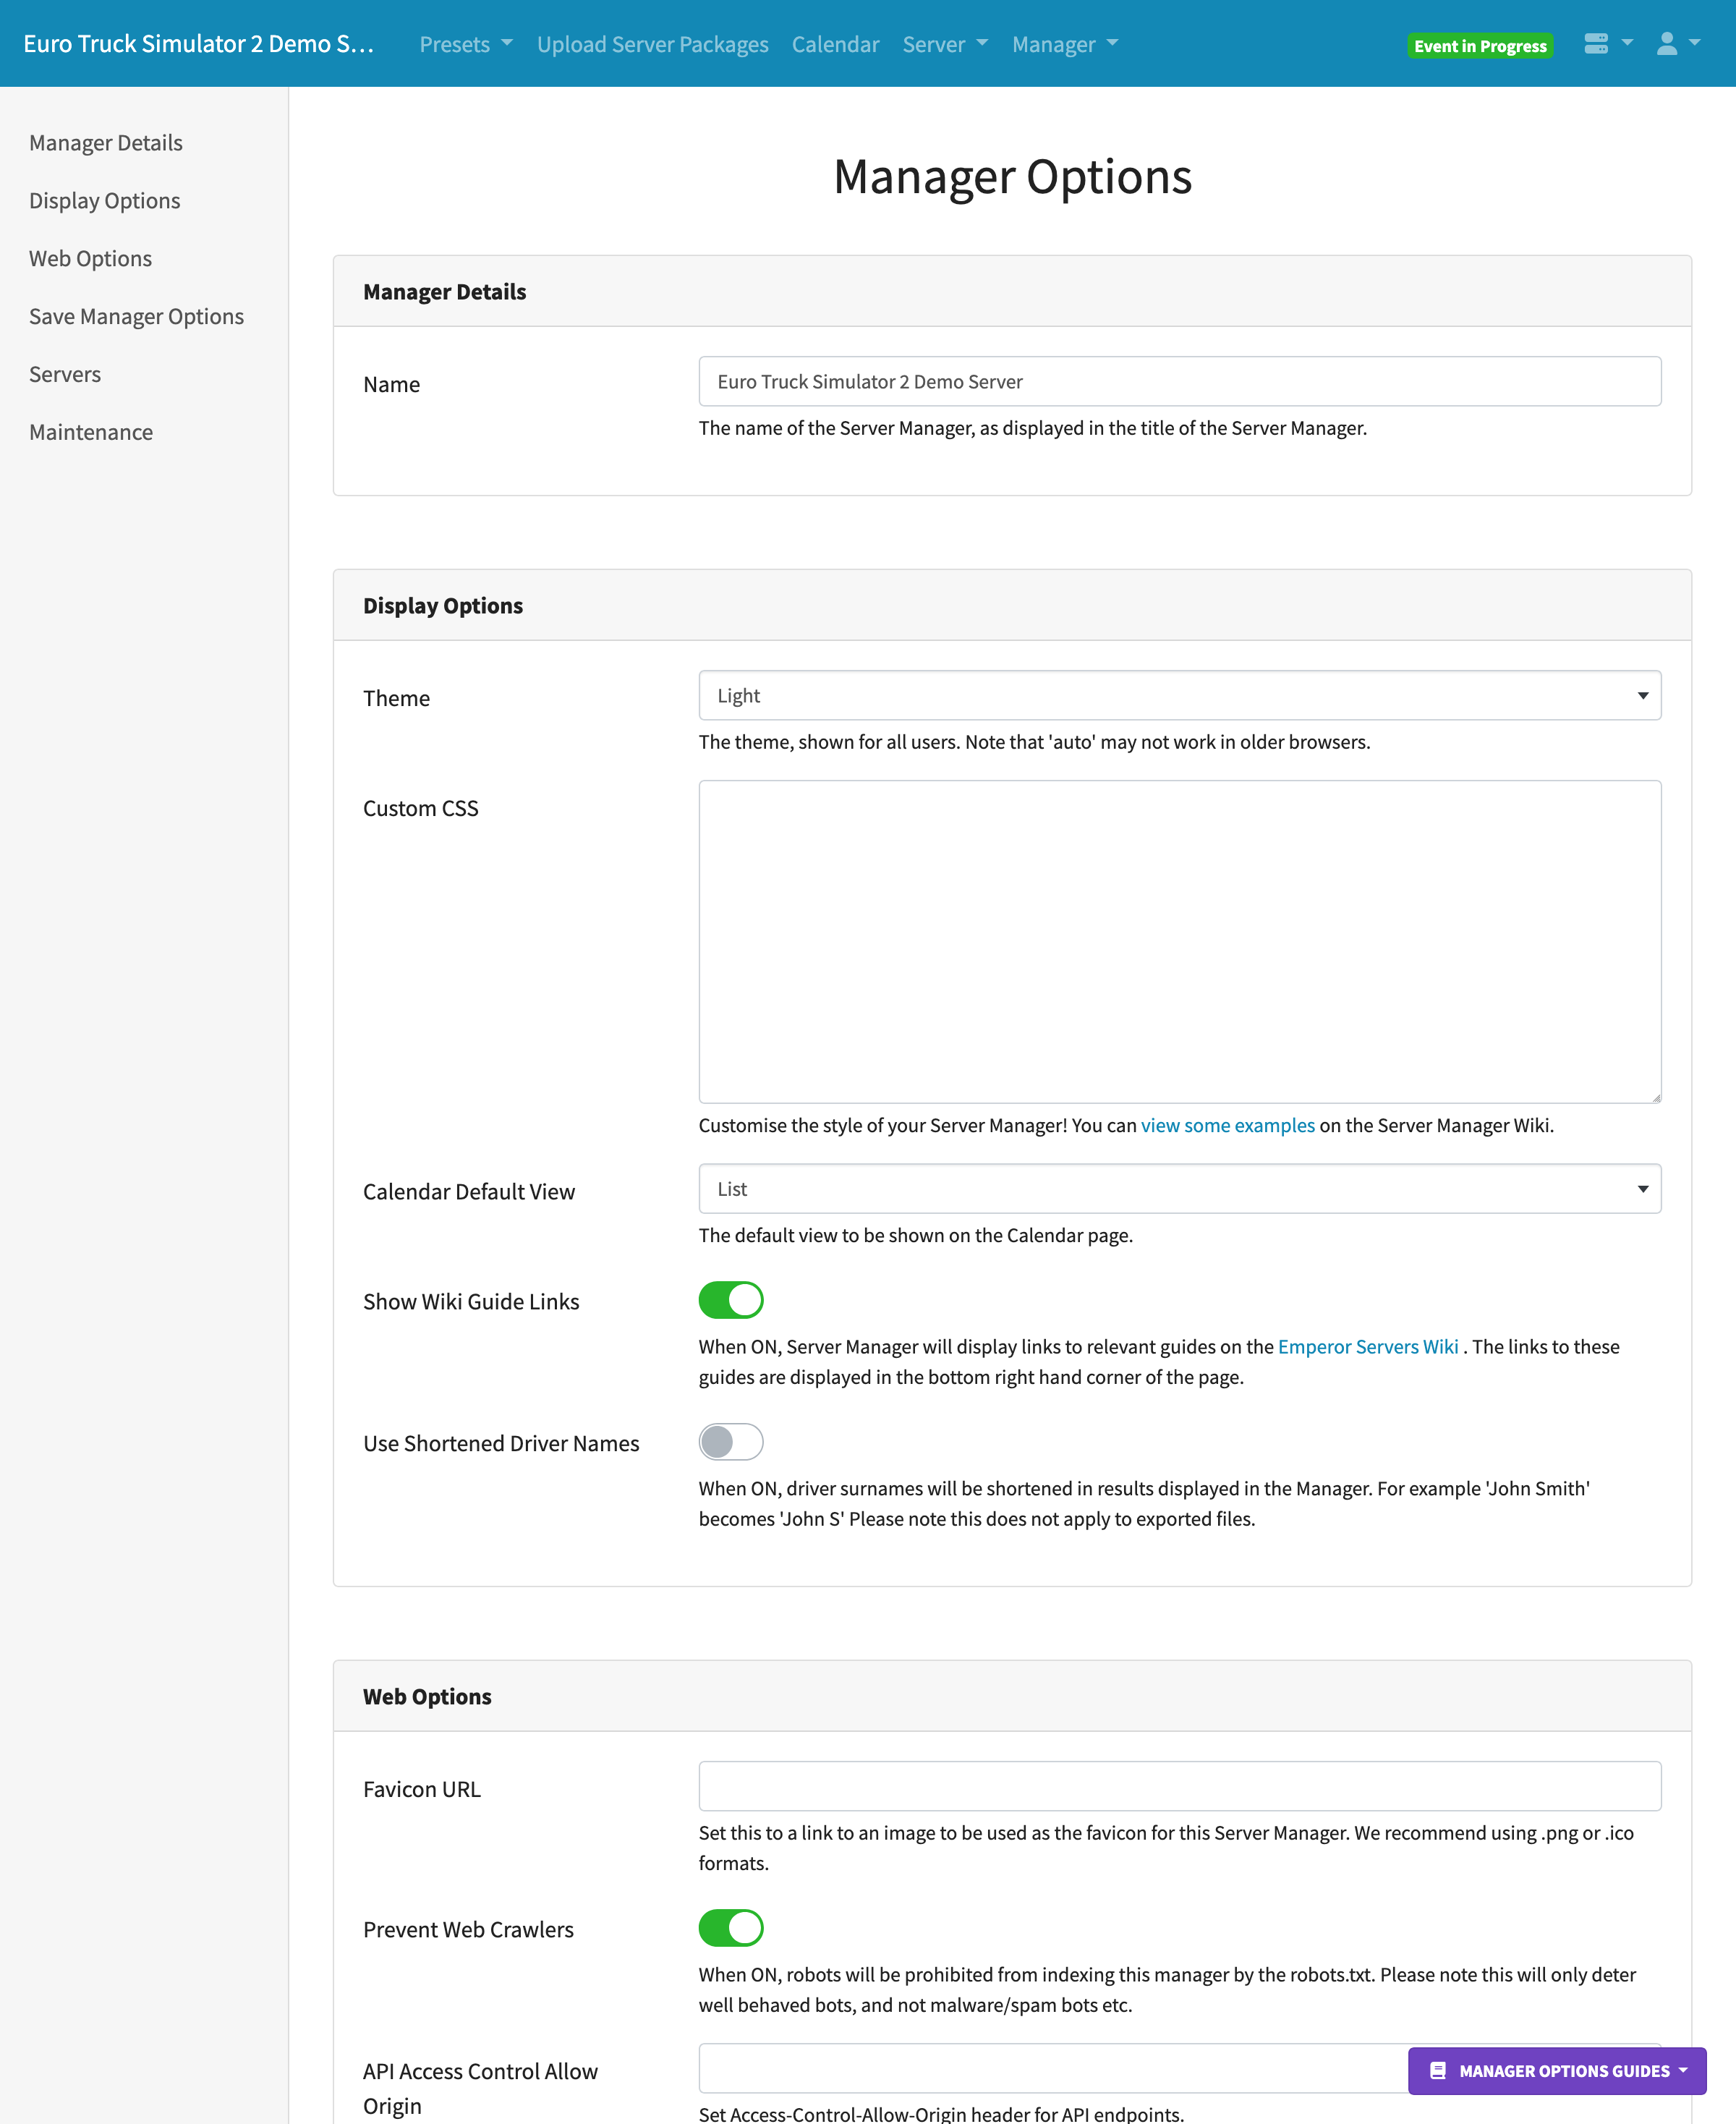Open the Server navbar menu
1736x2124 pixels.
tap(944, 45)
